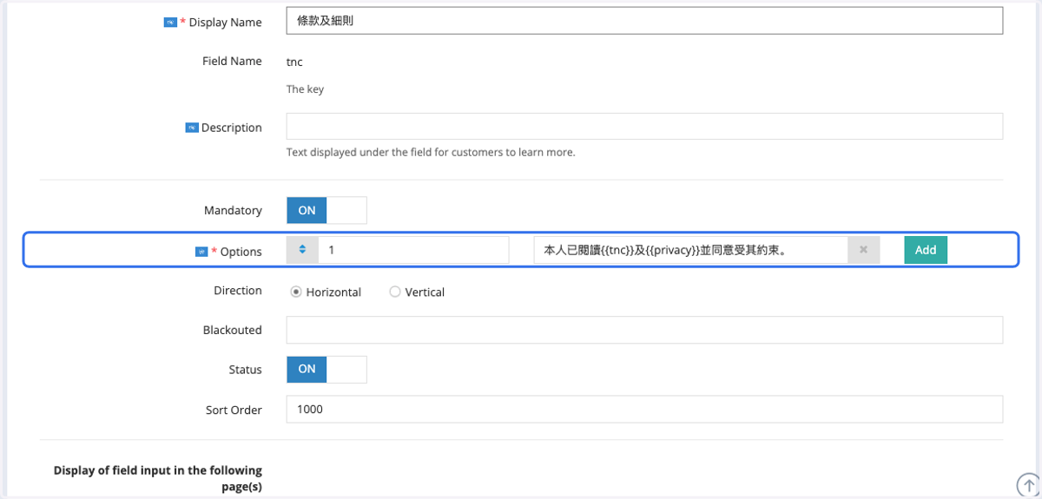Select the Vertical direction radio button
Image resolution: width=1042 pixels, height=499 pixels.
[x=395, y=292]
